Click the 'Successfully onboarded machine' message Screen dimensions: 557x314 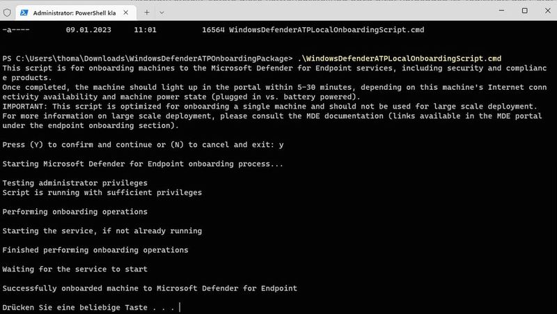(x=150, y=288)
